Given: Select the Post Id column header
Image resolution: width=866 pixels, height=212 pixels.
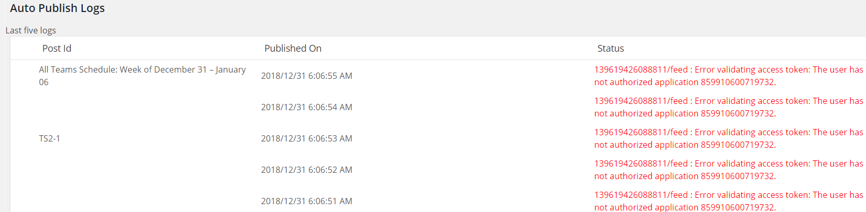Looking at the screenshot, I should click(57, 49).
